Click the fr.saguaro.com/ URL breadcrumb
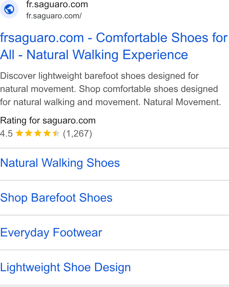Screen dimensions: 229x287 [54, 16]
